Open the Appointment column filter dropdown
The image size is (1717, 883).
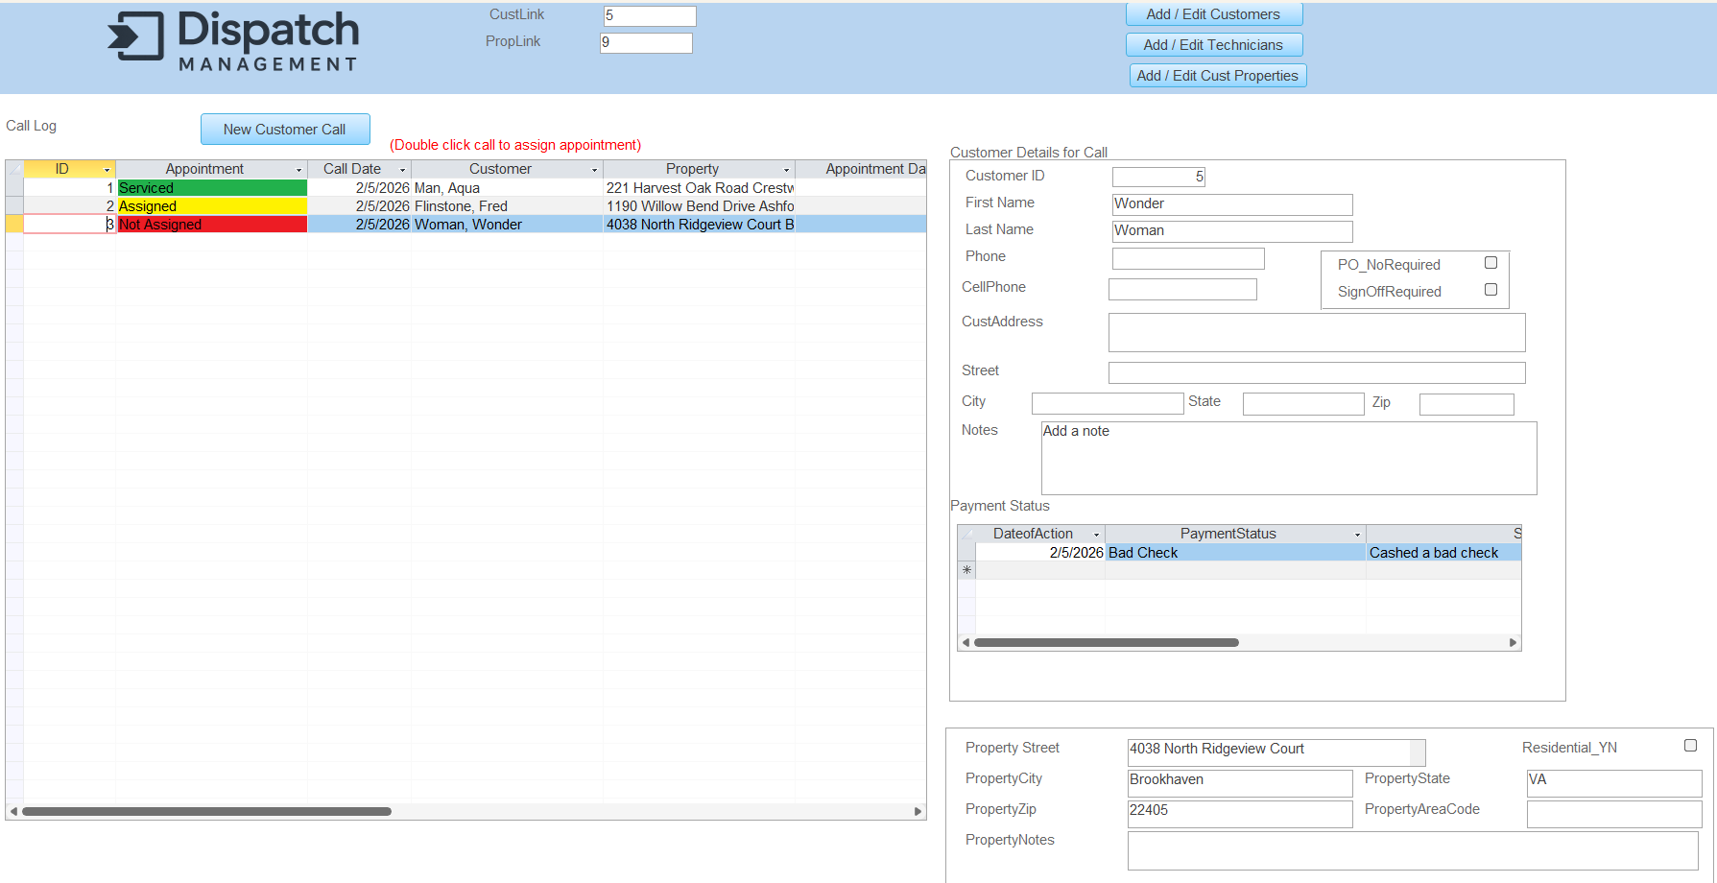[x=298, y=170]
